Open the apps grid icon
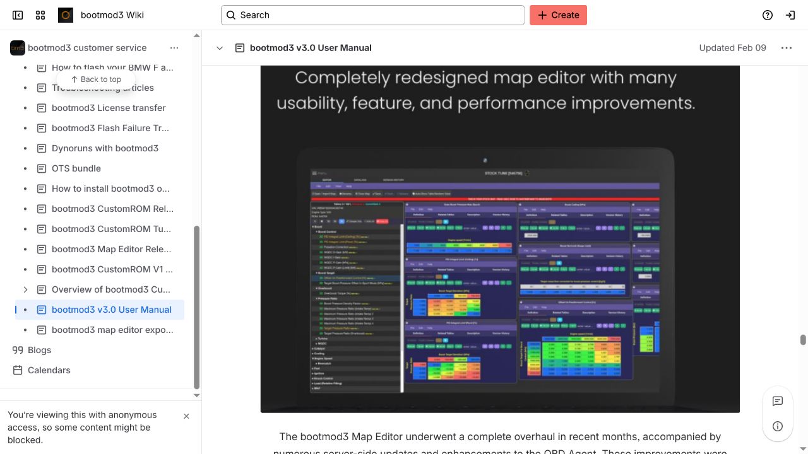 point(40,15)
